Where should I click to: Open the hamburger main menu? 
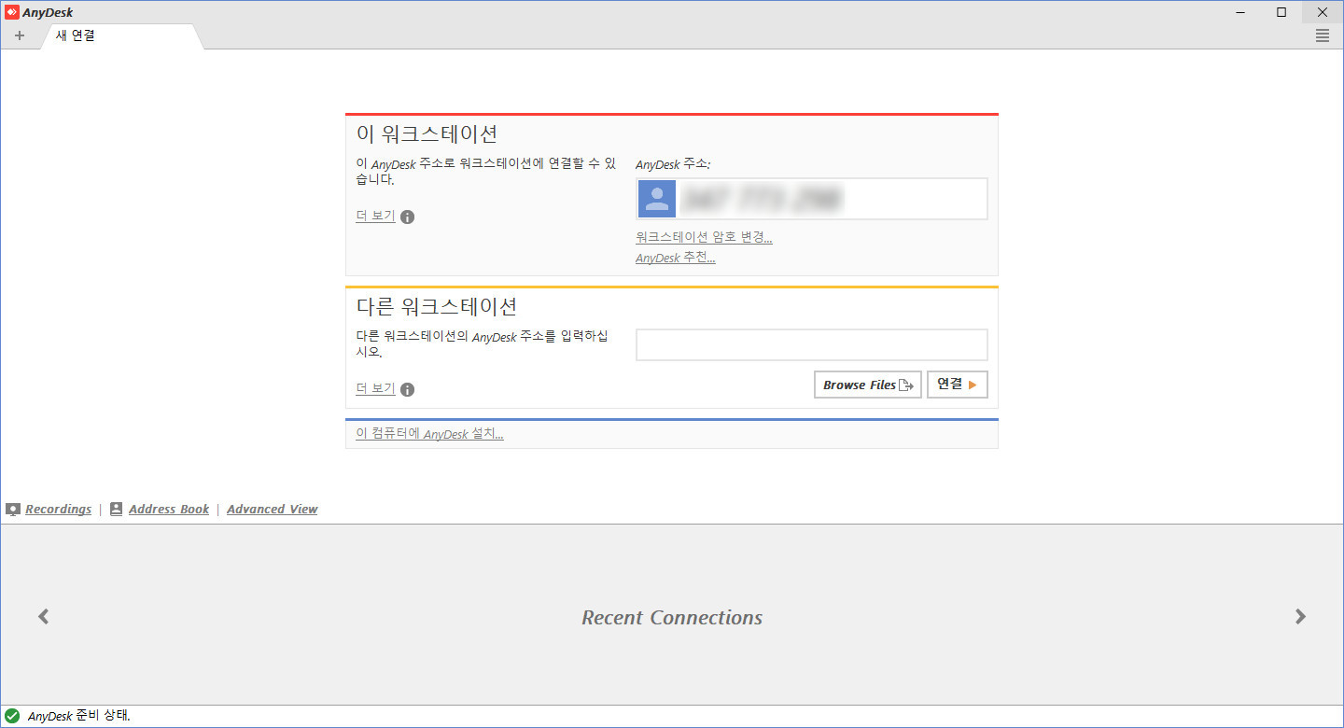pyautogui.click(x=1323, y=35)
